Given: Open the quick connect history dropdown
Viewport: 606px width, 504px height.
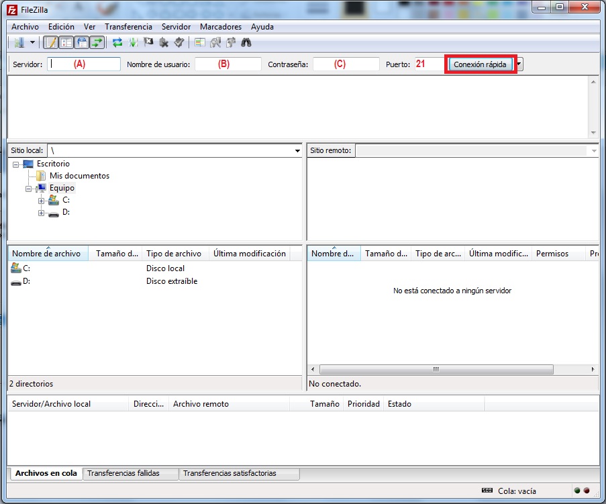Looking at the screenshot, I should 519,64.
